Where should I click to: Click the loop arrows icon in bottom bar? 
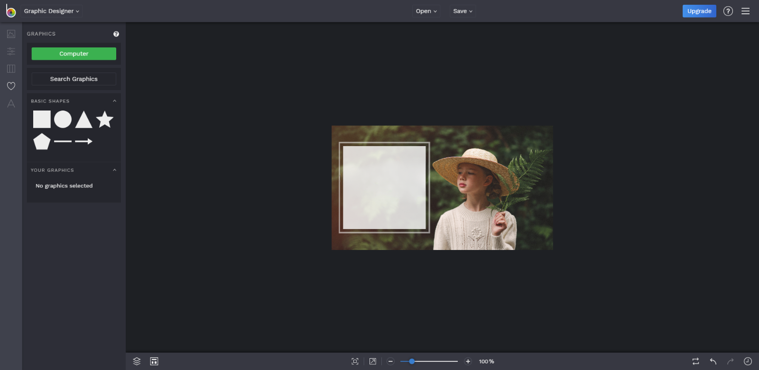695,361
